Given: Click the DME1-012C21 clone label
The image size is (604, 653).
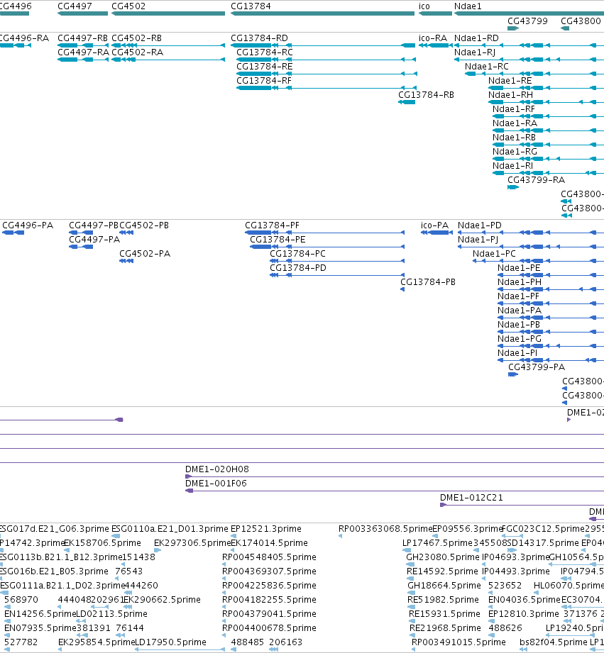Looking at the screenshot, I should pos(471,497).
